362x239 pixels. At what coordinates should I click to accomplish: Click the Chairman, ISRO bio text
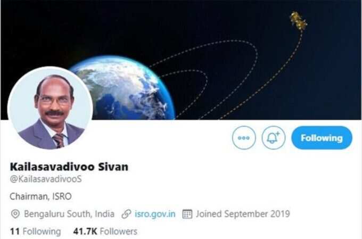[40, 196]
